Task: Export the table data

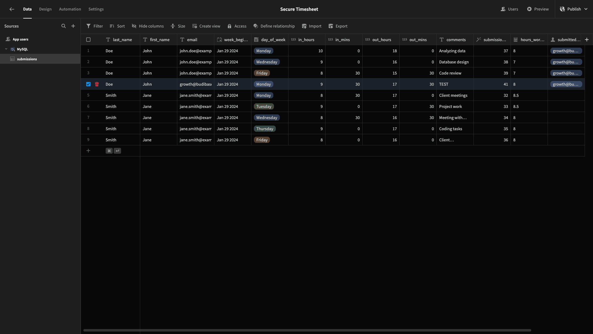Action: tap(338, 26)
